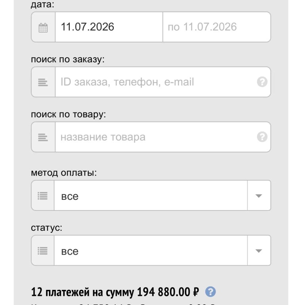This screenshot has height=305, width=302.
Task: Open the 'метод оплаты' selector showing 'все'
Action: (151, 195)
